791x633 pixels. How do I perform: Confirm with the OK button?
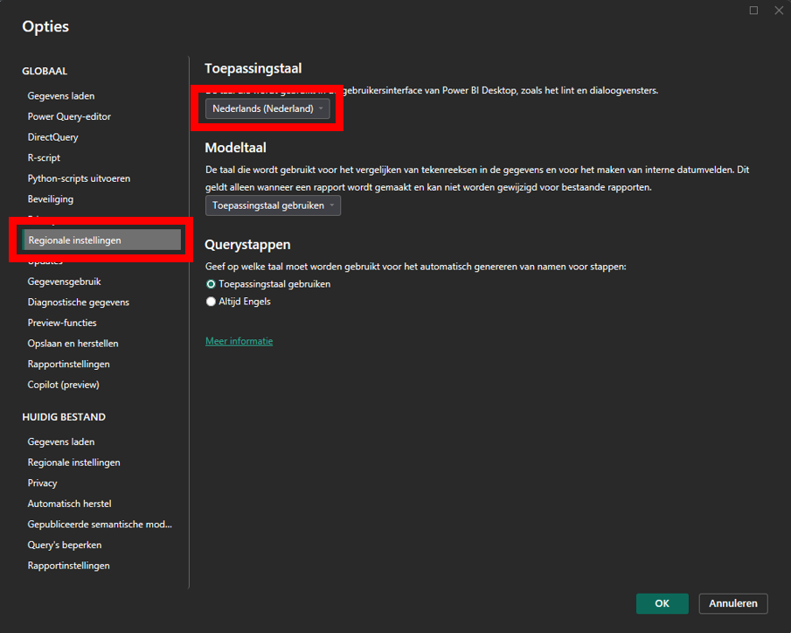[x=662, y=603]
